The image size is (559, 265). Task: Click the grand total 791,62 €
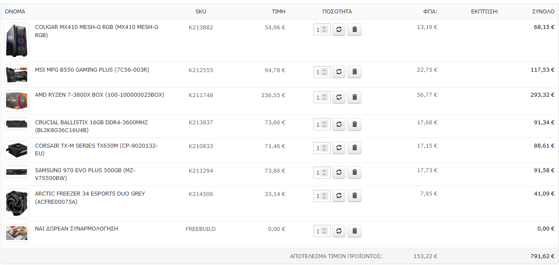[x=543, y=256]
